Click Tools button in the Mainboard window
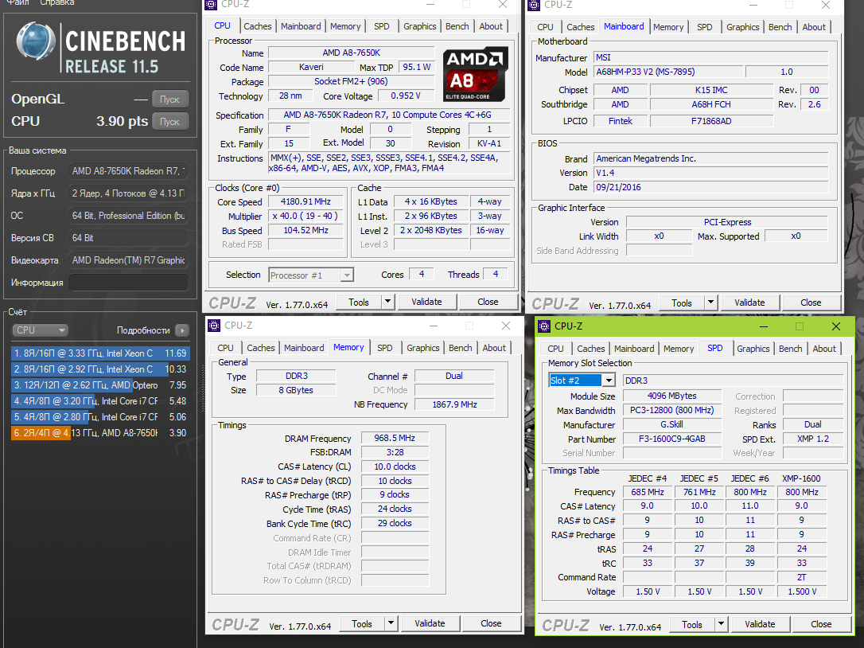864x648 pixels. pos(682,303)
